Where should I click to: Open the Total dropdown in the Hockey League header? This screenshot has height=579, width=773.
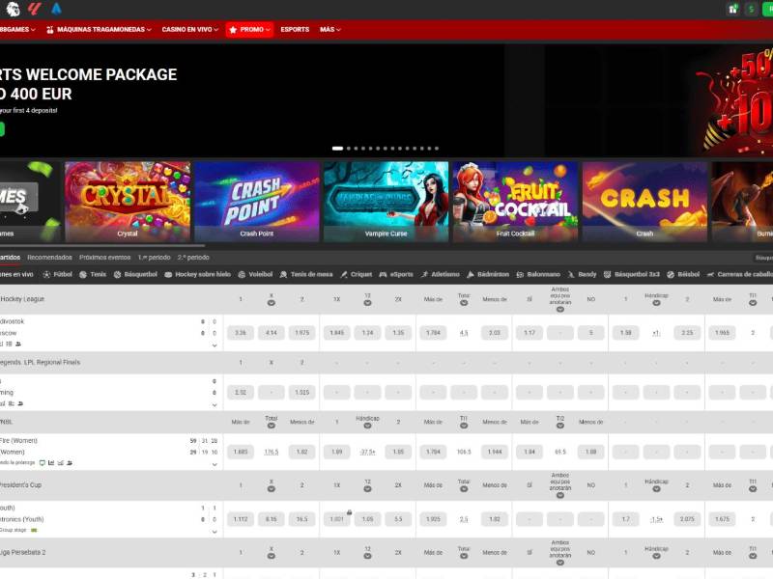coord(464,303)
